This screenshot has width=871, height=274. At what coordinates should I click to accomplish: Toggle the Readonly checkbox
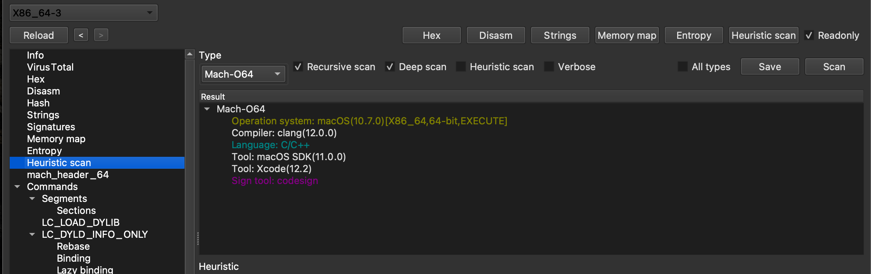pos(809,35)
